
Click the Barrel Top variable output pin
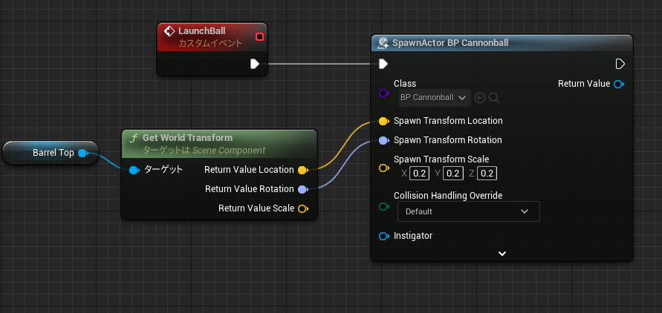click(x=82, y=153)
